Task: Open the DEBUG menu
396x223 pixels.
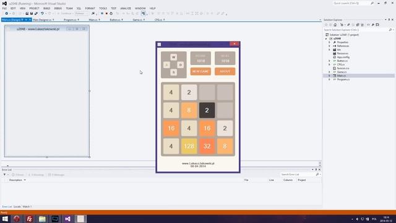Action: pos(58,8)
